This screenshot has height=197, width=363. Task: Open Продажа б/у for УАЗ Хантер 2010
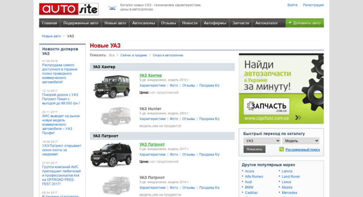[x=209, y=86]
